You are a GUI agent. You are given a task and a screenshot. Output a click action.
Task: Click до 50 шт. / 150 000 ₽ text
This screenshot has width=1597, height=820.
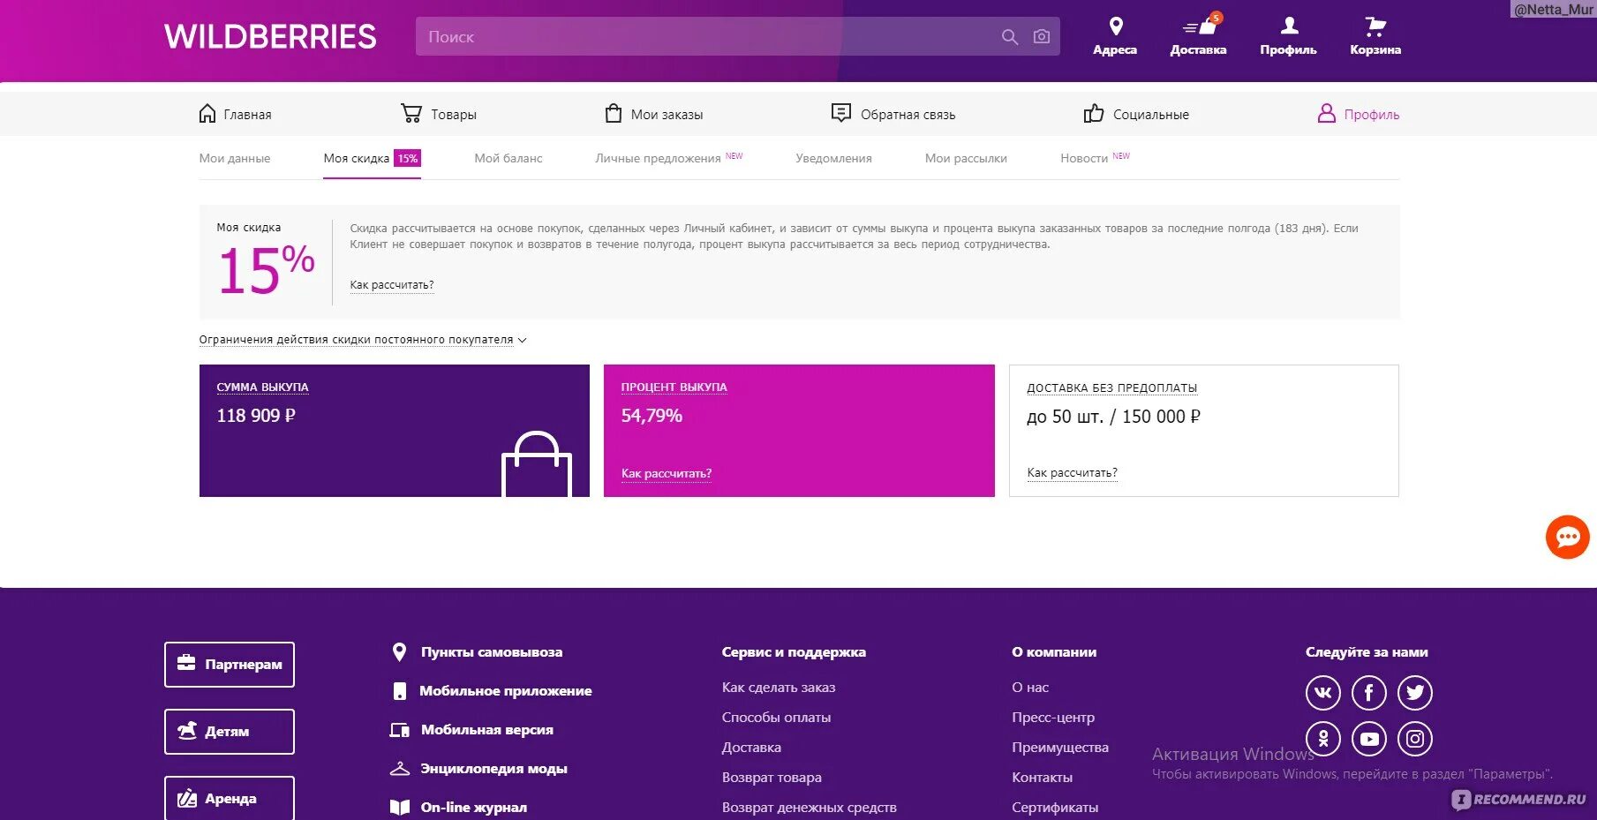(x=1113, y=417)
